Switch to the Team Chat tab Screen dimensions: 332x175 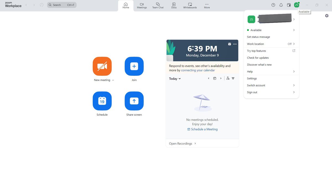tap(158, 6)
